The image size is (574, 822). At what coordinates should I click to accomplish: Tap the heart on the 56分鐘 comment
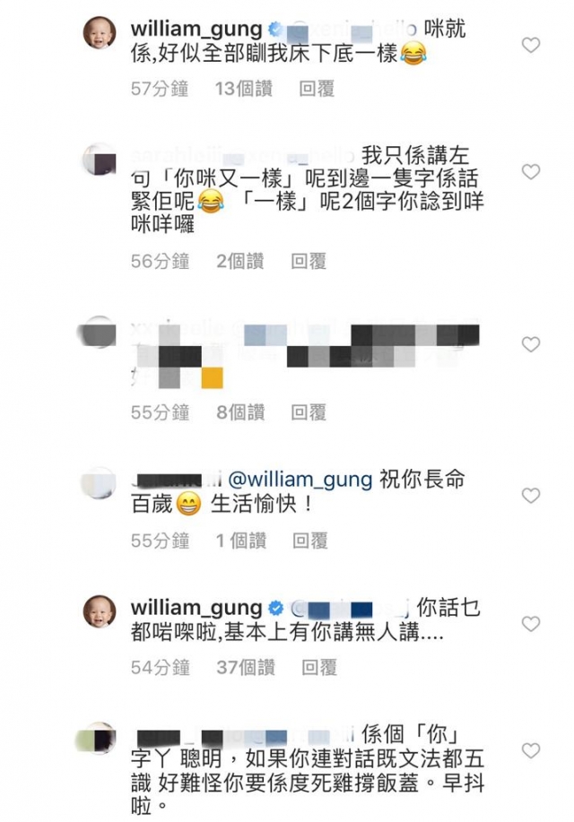pyautogui.click(x=530, y=171)
